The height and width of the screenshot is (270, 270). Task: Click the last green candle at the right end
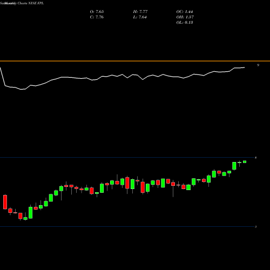tap(245, 162)
